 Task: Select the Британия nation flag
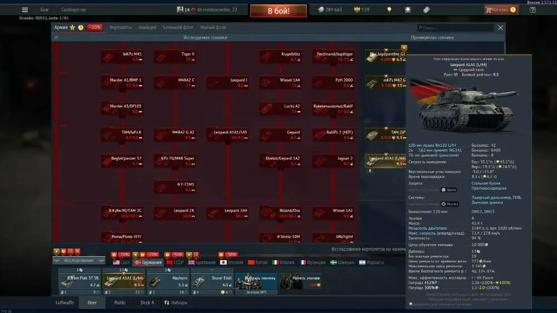[202, 262]
